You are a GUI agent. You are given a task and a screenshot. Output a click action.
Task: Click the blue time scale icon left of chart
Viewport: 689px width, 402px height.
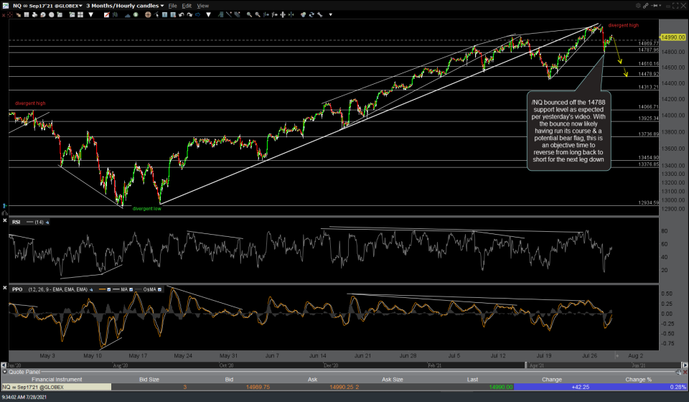tap(4, 205)
